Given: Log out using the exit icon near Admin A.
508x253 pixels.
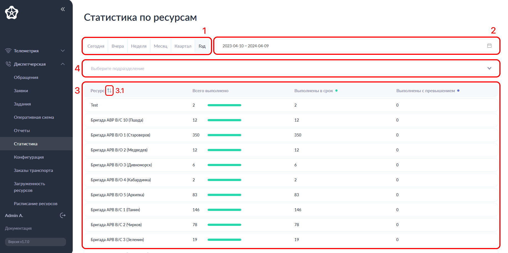Looking at the screenshot, I should click(x=63, y=215).
